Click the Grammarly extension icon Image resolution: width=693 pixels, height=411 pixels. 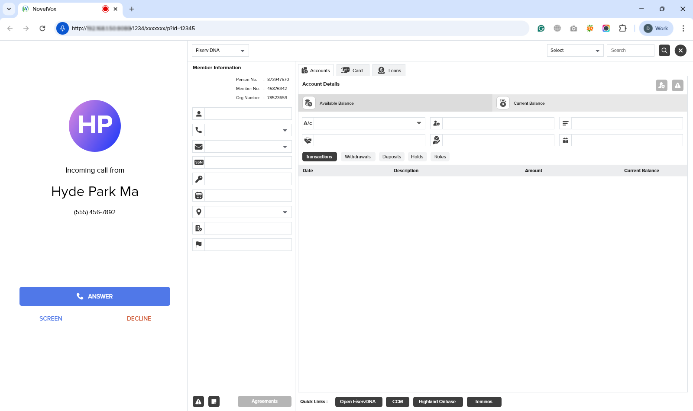coord(541,28)
